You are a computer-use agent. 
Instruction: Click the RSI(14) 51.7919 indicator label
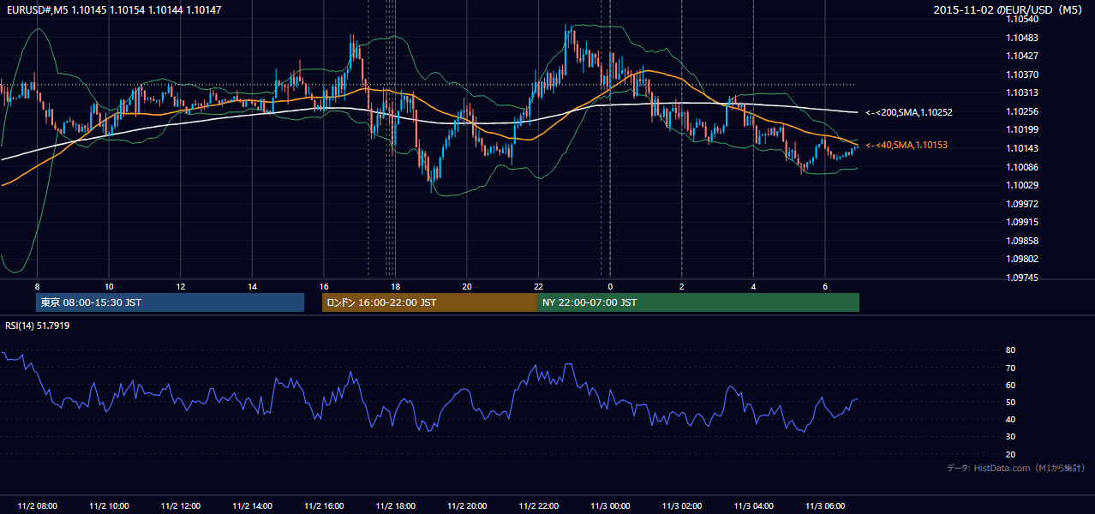pos(38,326)
